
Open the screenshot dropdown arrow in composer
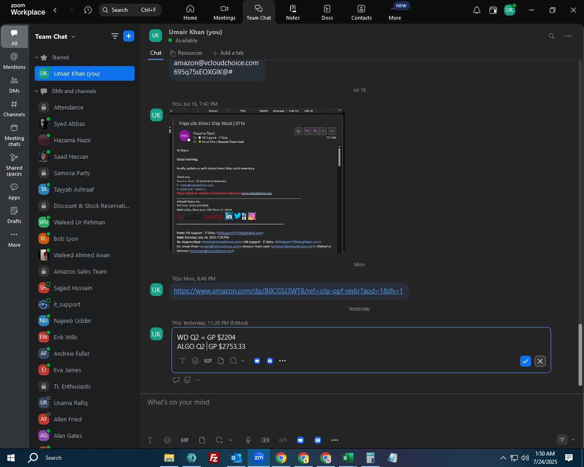point(230,440)
